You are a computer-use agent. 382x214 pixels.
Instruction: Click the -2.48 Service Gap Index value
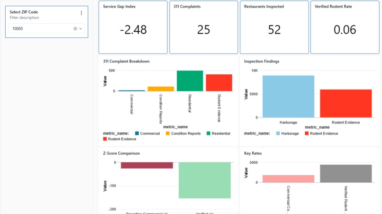[x=133, y=30]
